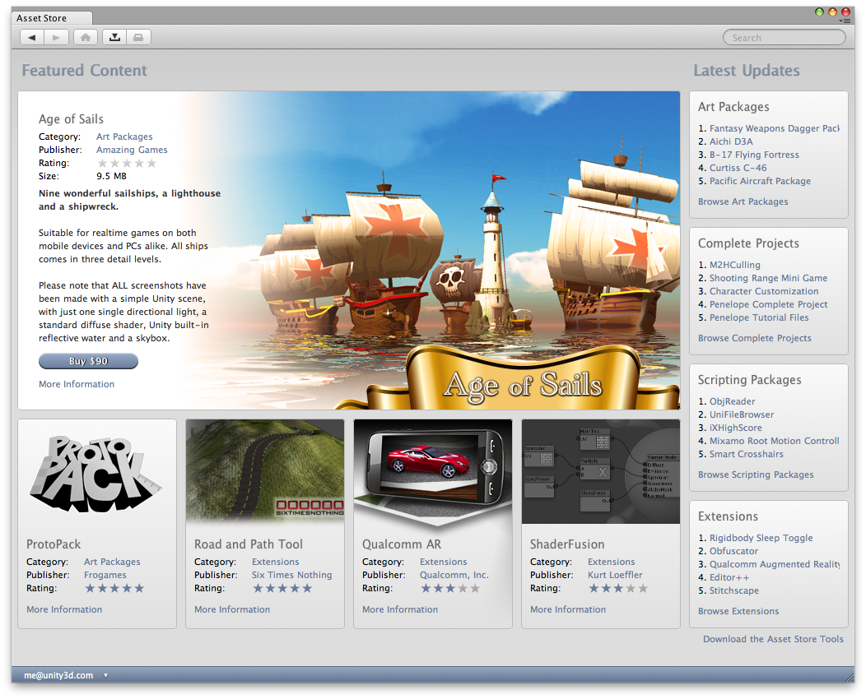The height and width of the screenshot is (699, 866).
Task: Browse Art Packages link
Action: (x=743, y=201)
